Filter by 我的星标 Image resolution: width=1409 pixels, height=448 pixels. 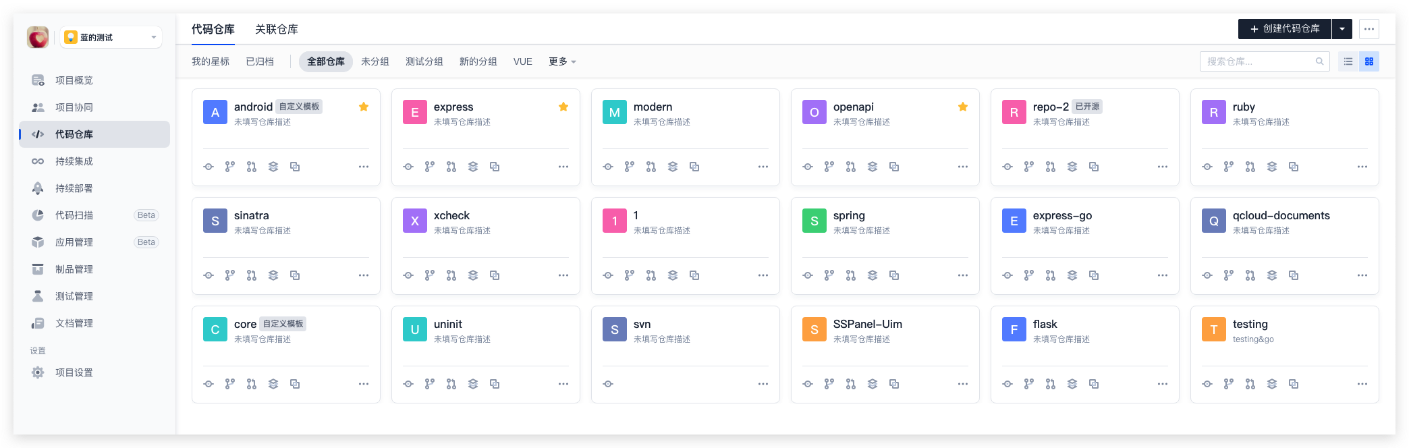point(211,61)
